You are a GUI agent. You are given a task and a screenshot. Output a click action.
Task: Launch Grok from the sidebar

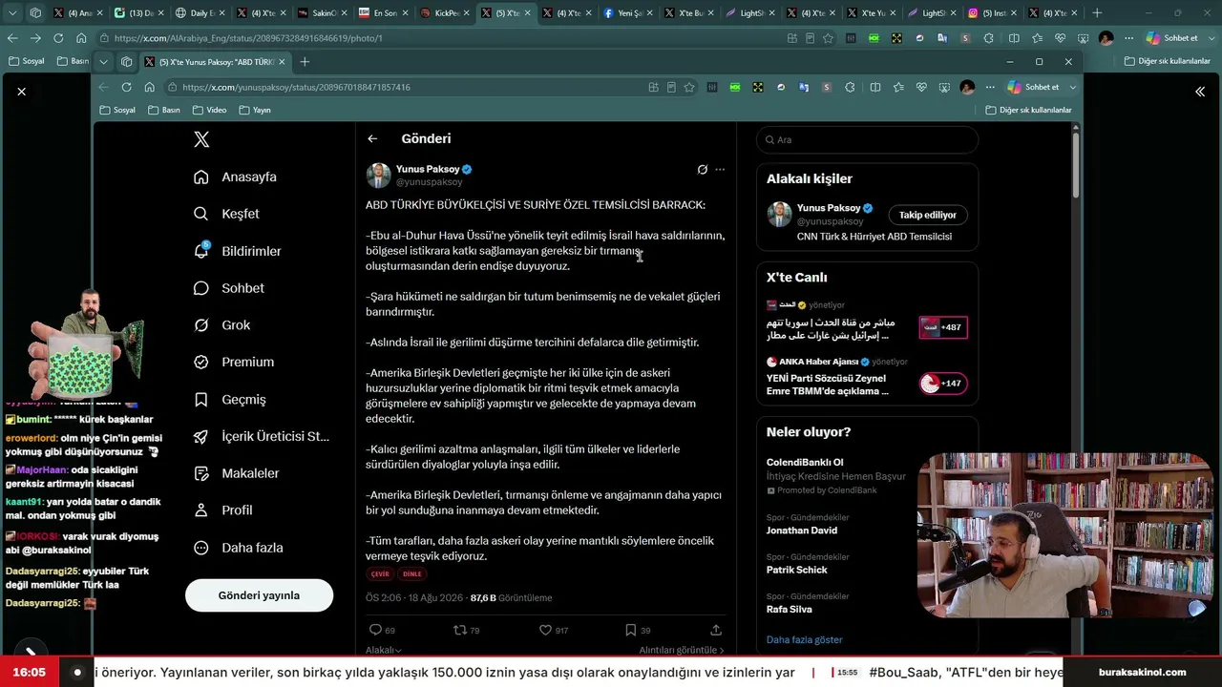pos(221,325)
